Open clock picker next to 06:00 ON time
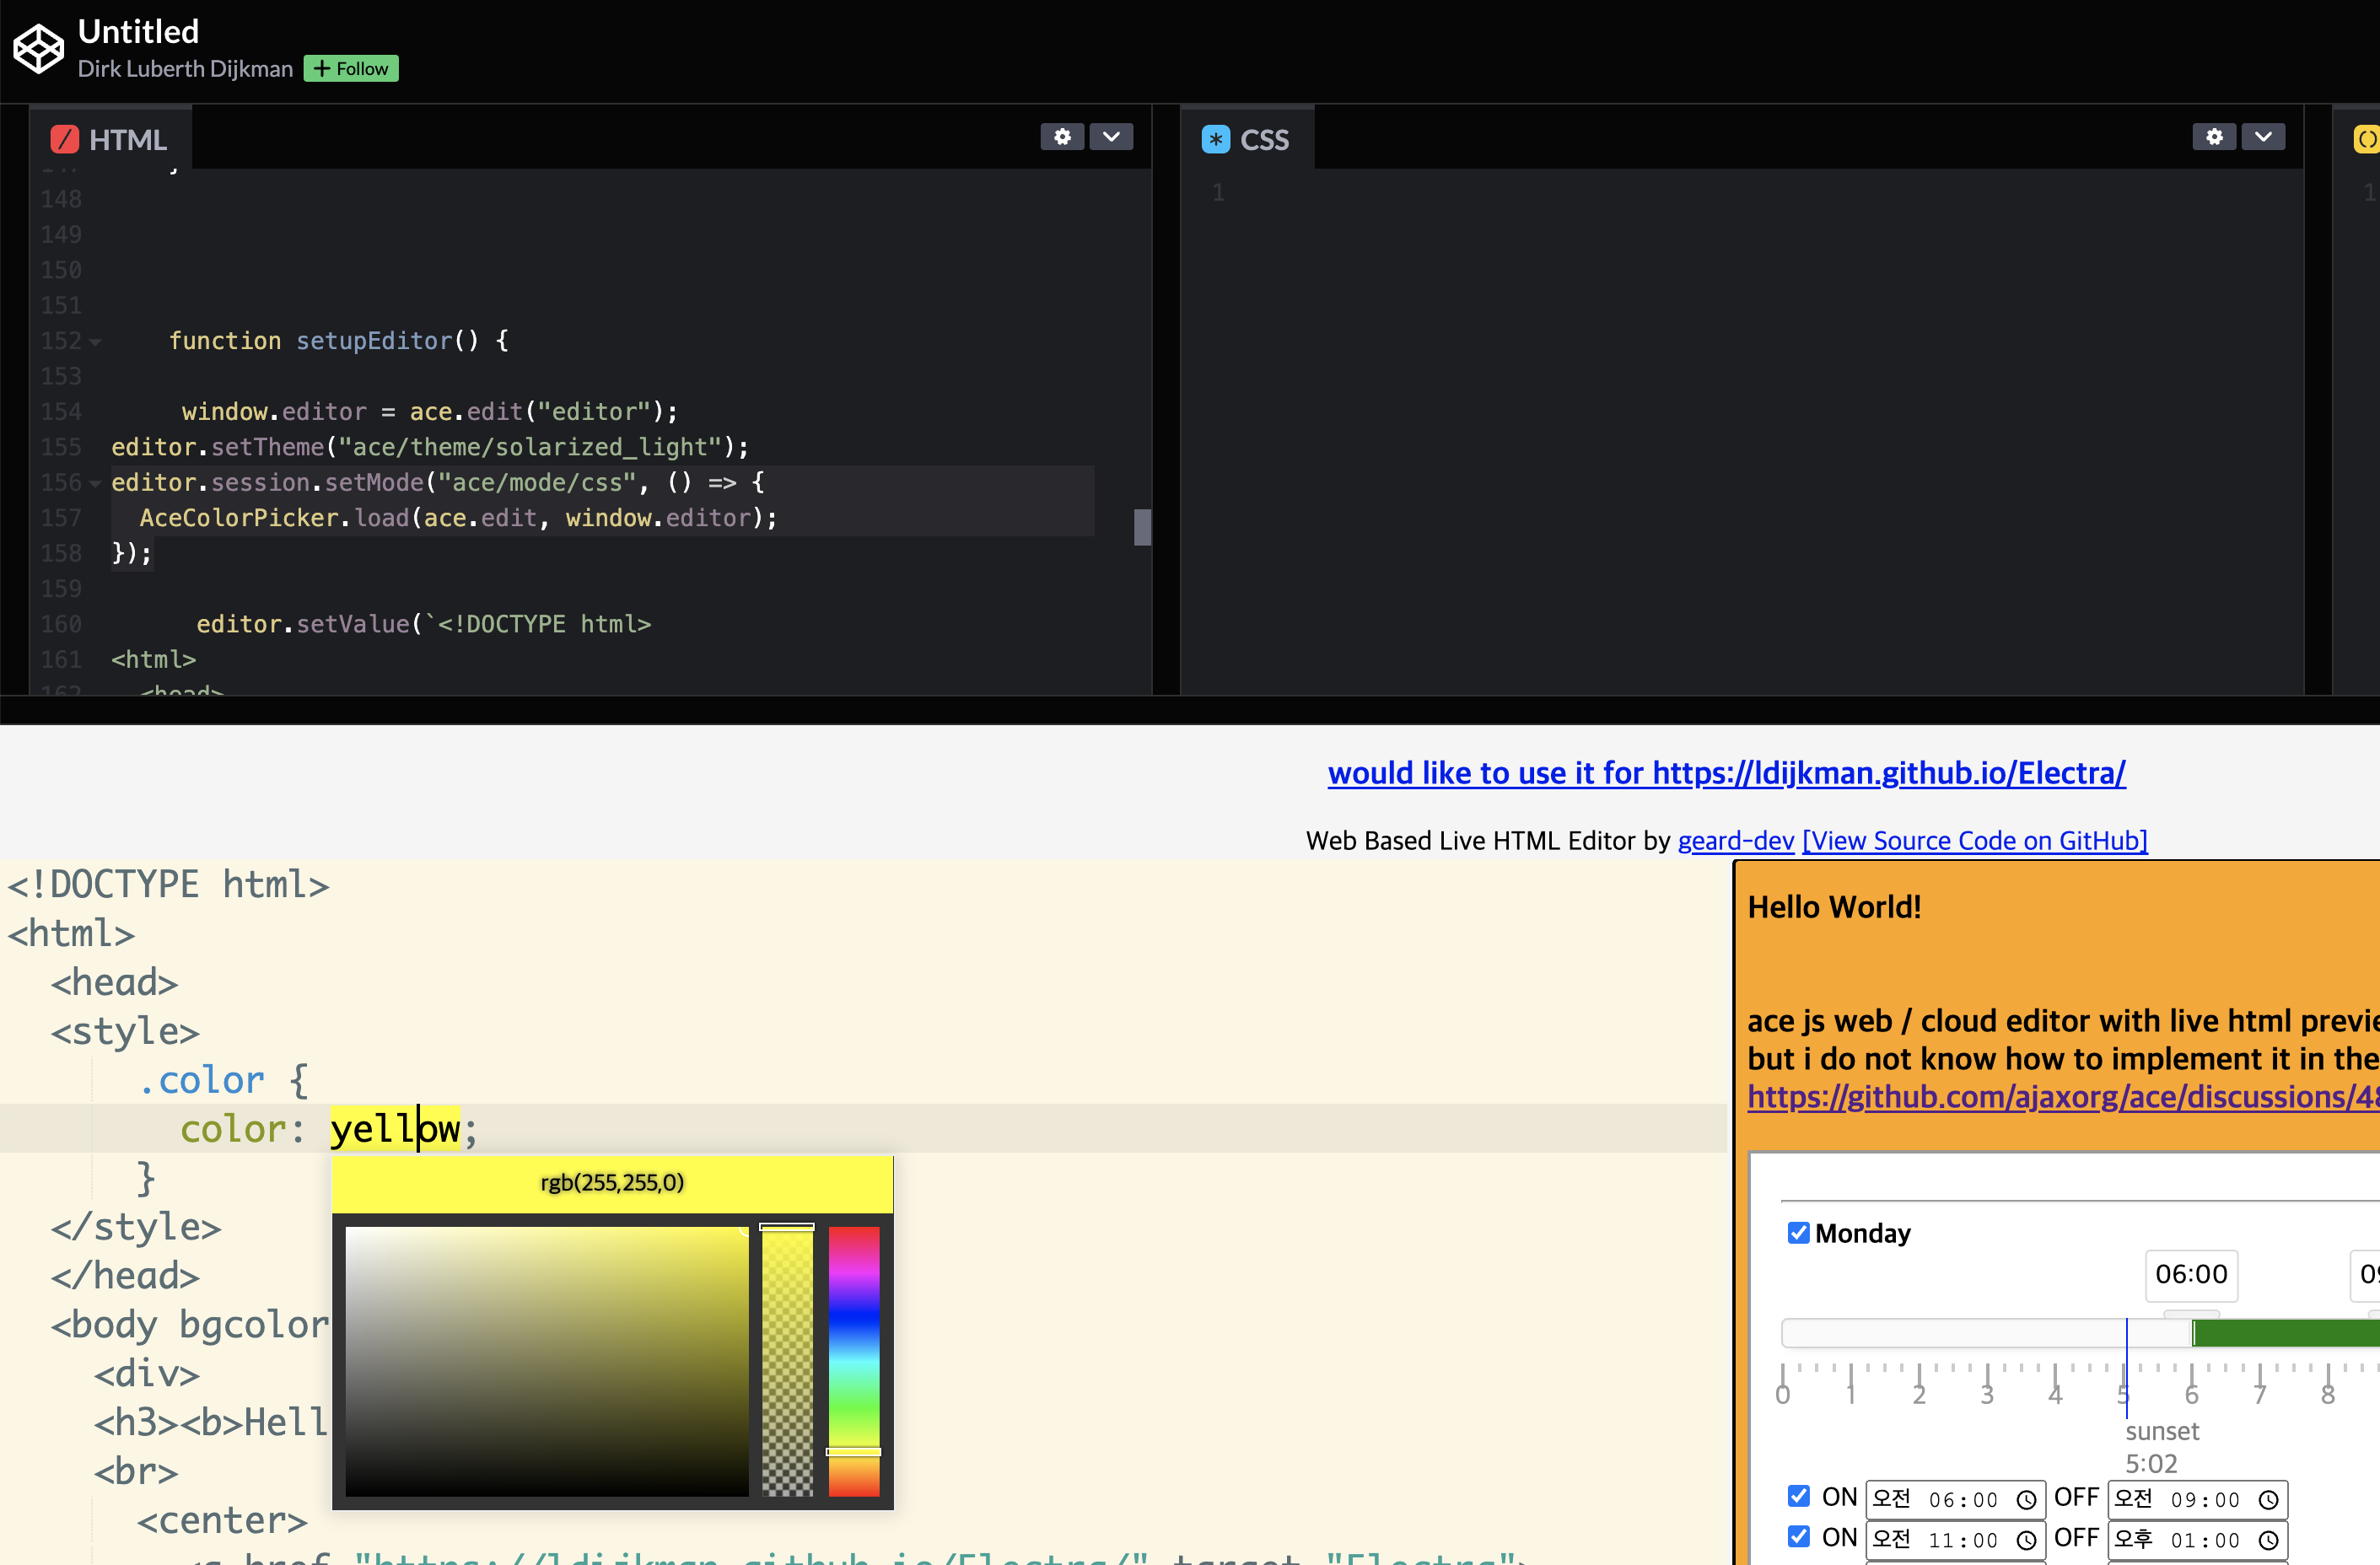Viewport: 2380px width, 1565px height. click(x=2028, y=1499)
